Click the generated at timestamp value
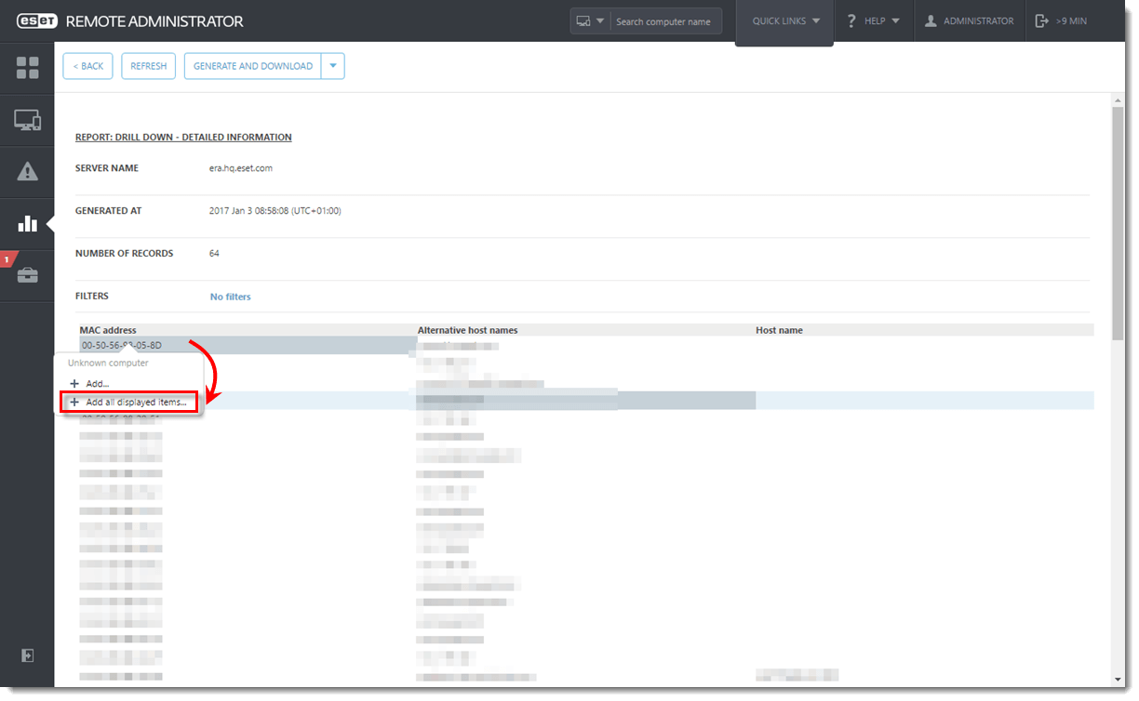The height and width of the screenshot is (701, 1139). [275, 211]
